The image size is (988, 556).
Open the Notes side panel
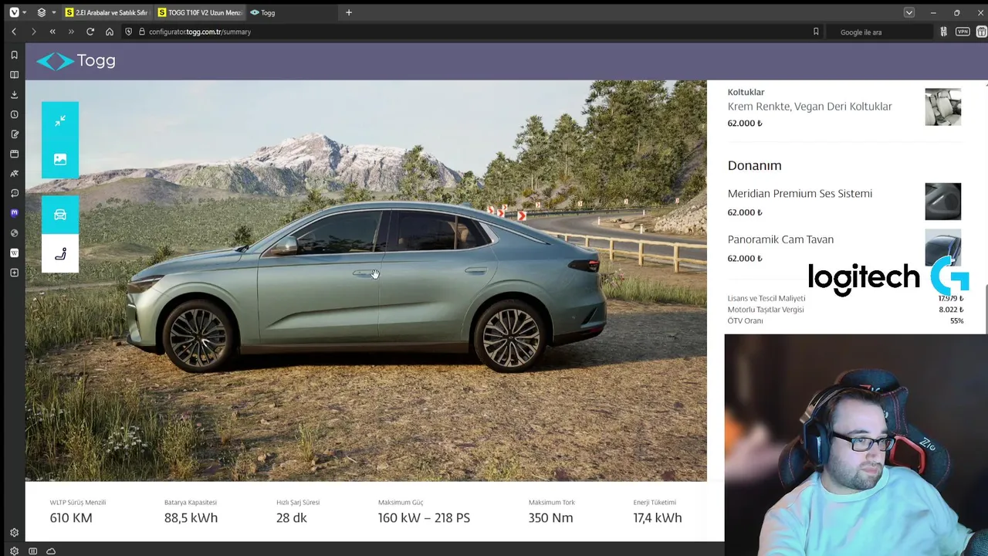click(x=14, y=134)
